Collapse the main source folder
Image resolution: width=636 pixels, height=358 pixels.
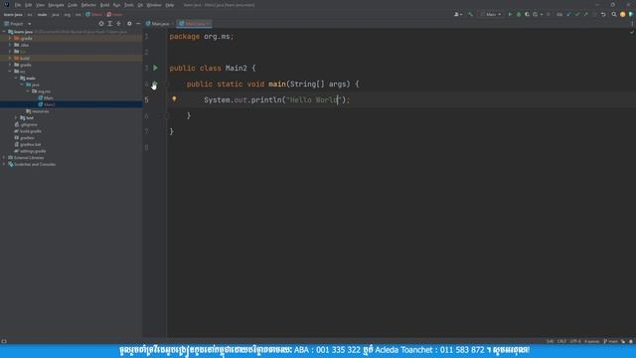click(16, 78)
